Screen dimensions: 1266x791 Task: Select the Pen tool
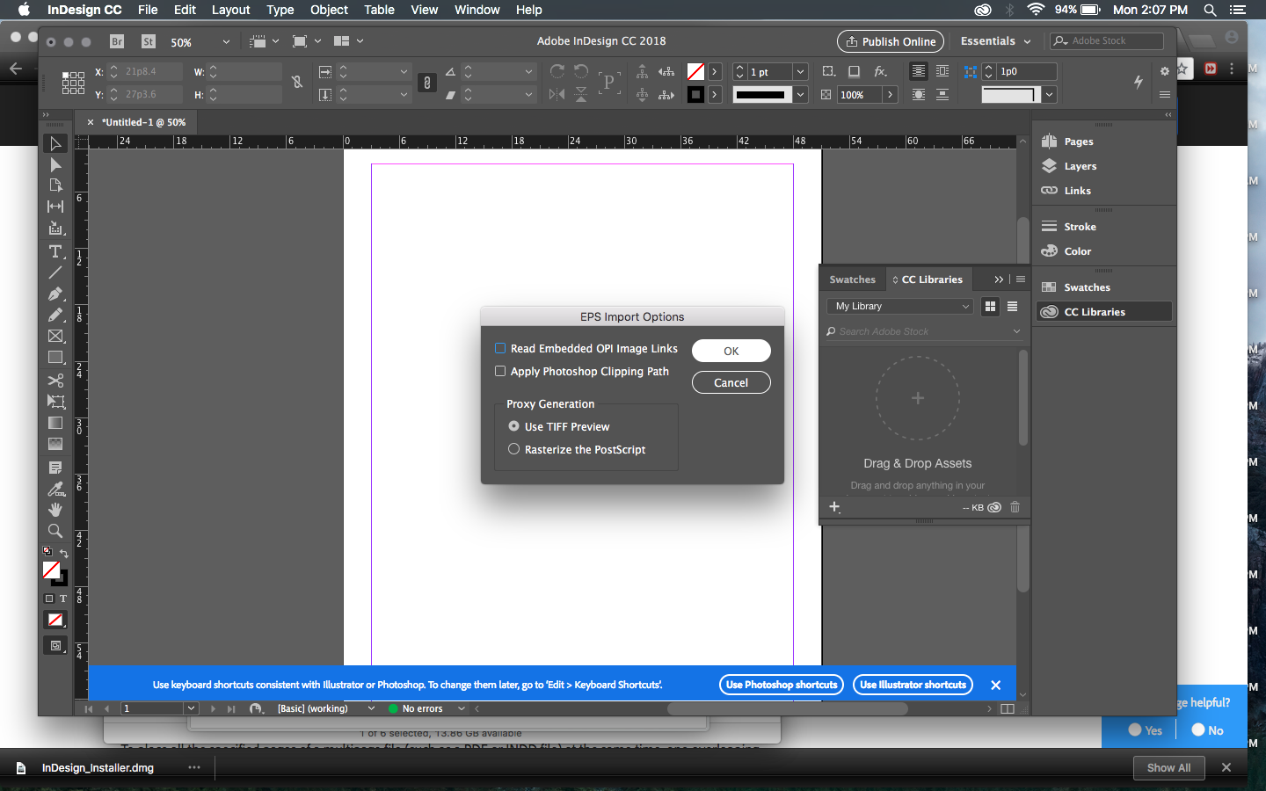(x=55, y=294)
